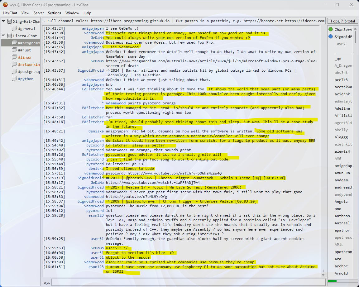The width and height of the screenshot is (359, 287).
Task: Click the HexChat app icon in title bar
Action: click(x=5, y=5)
